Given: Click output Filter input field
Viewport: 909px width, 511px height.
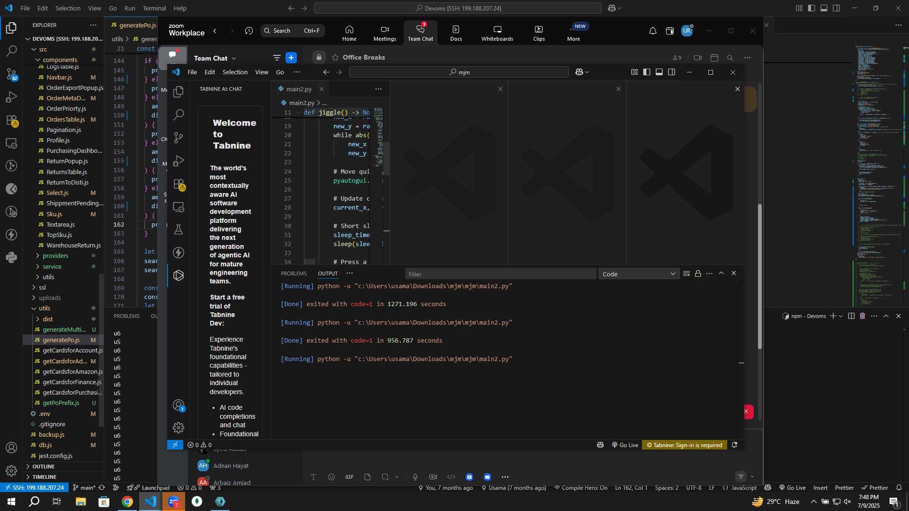Looking at the screenshot, I should pos(500,274).
